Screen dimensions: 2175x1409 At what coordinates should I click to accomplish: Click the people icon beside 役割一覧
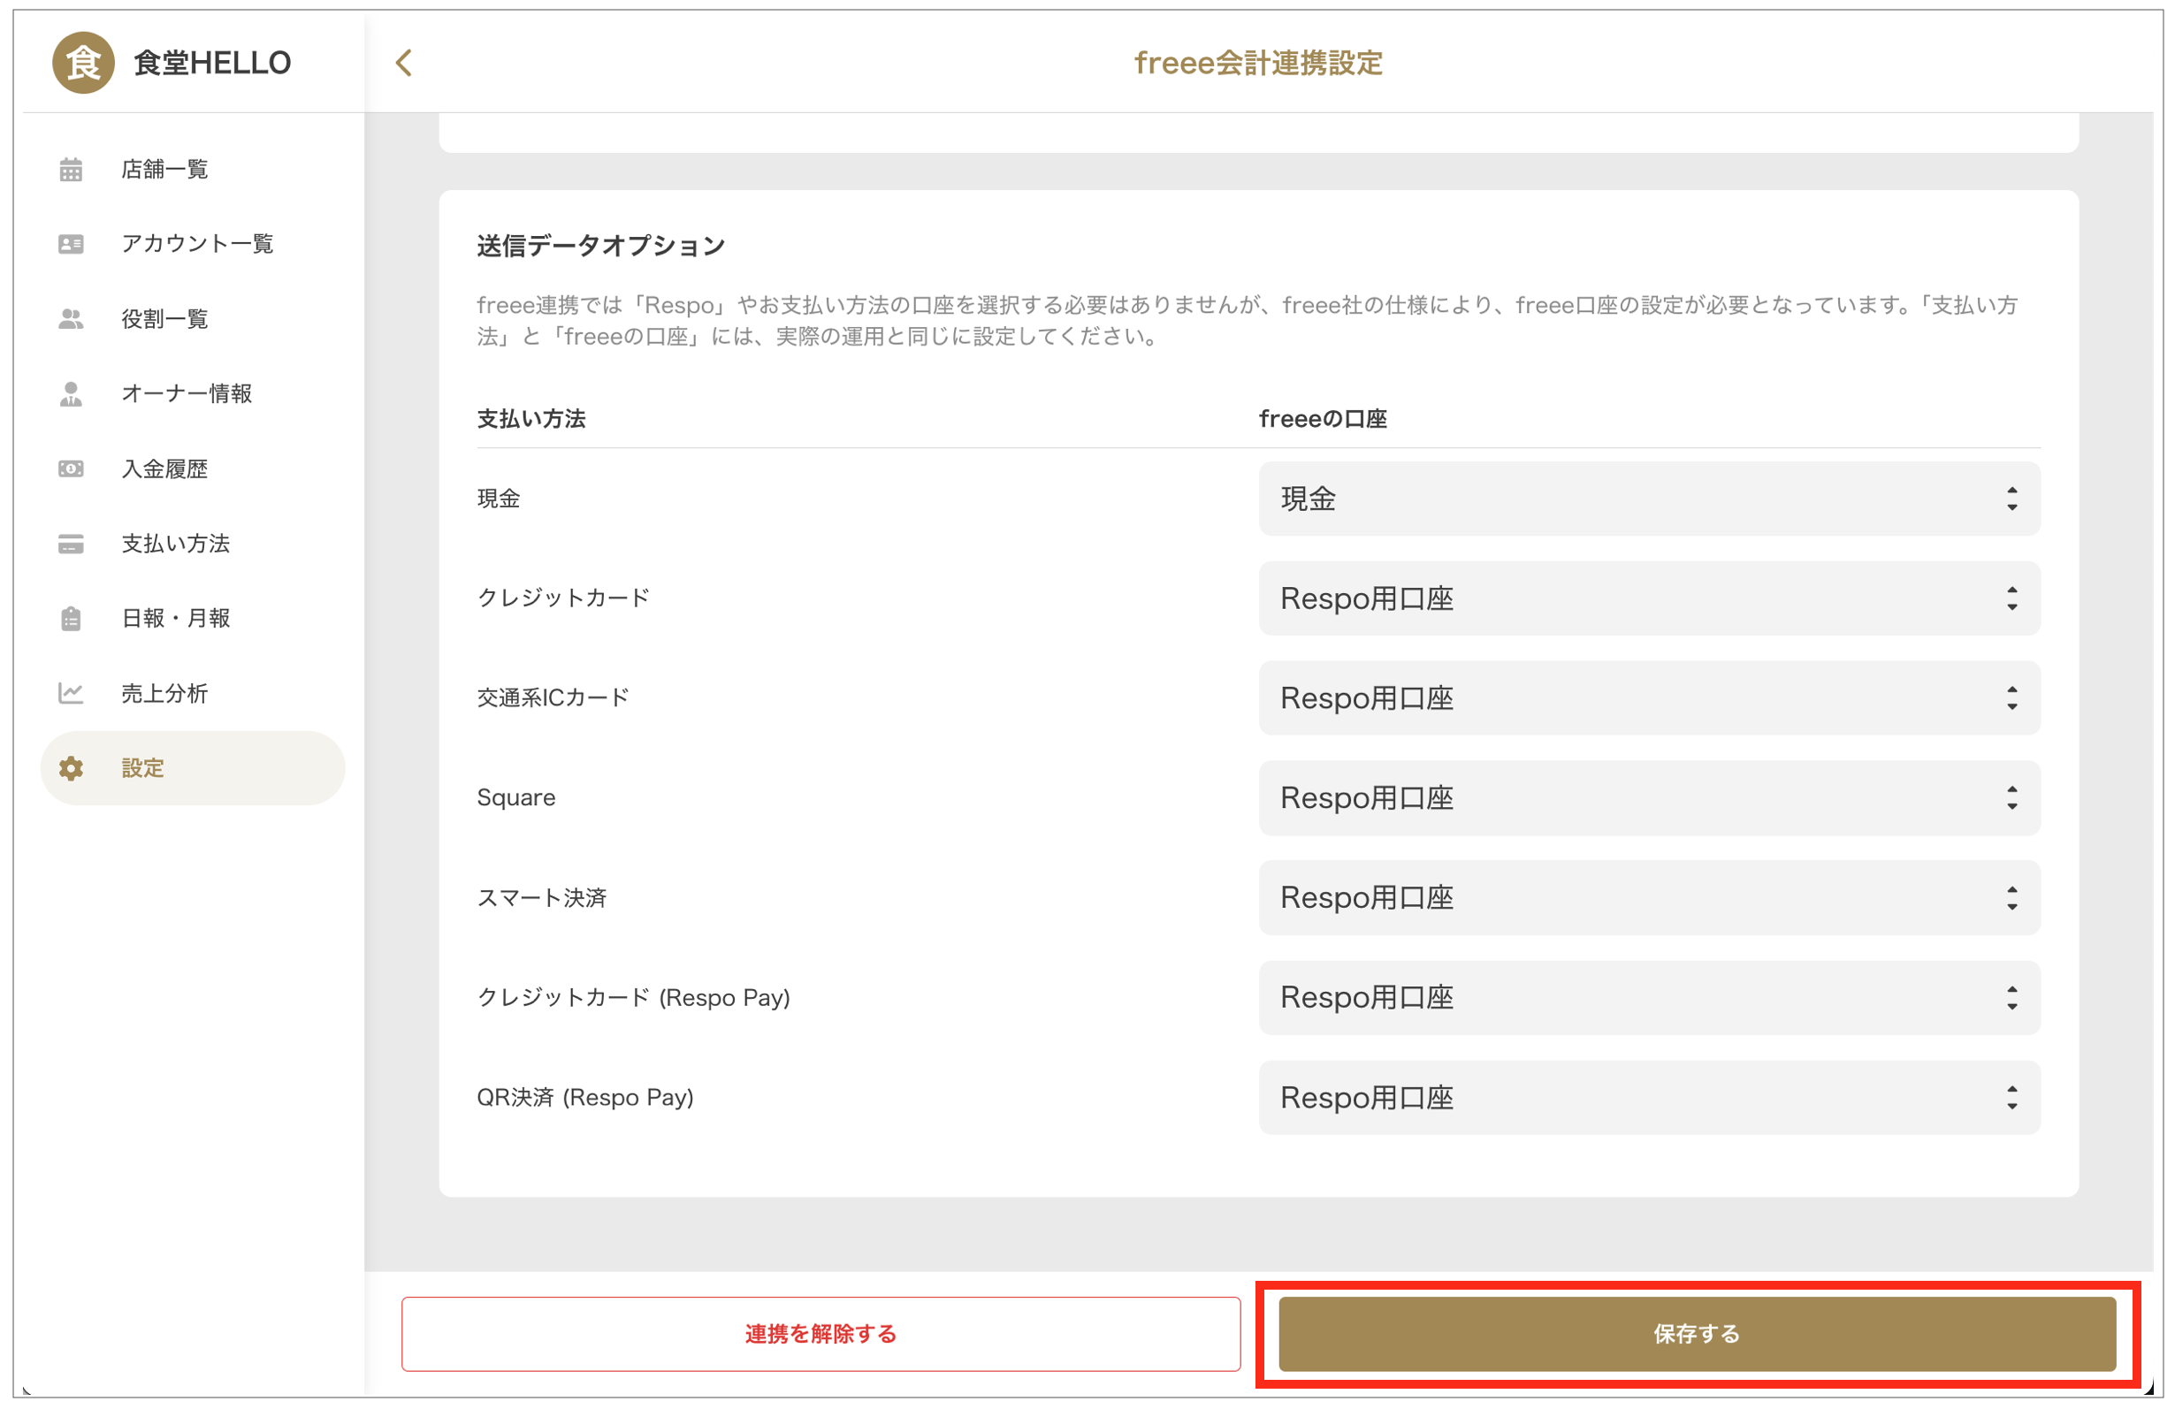(x=72, y=319)
